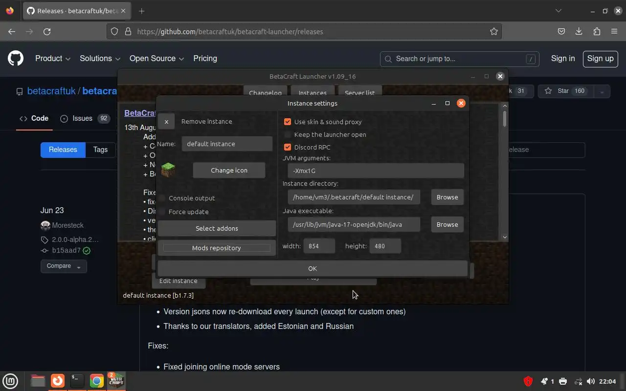Disable Use skin & sound proxy
626x391 pixels.
point(288,122)
